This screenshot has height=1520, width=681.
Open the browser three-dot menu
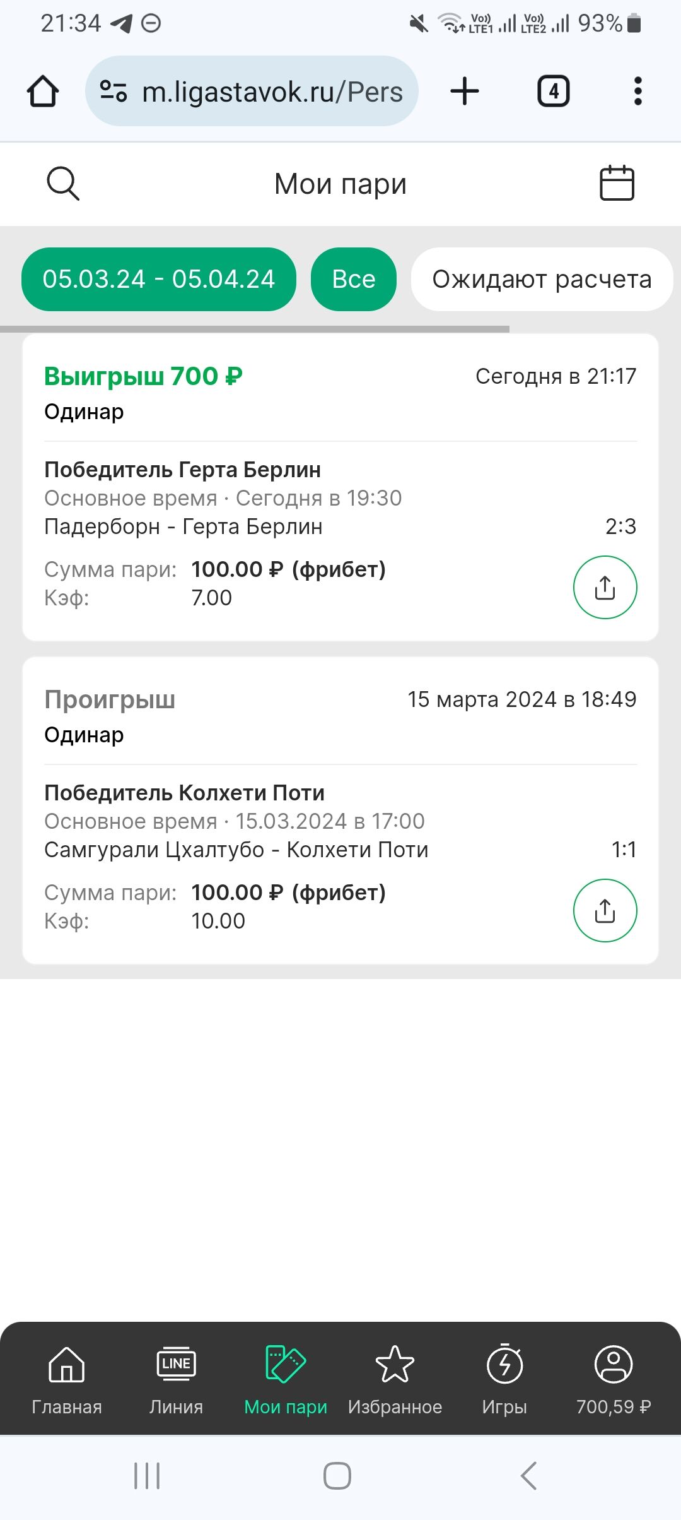[x=637, y=92]
